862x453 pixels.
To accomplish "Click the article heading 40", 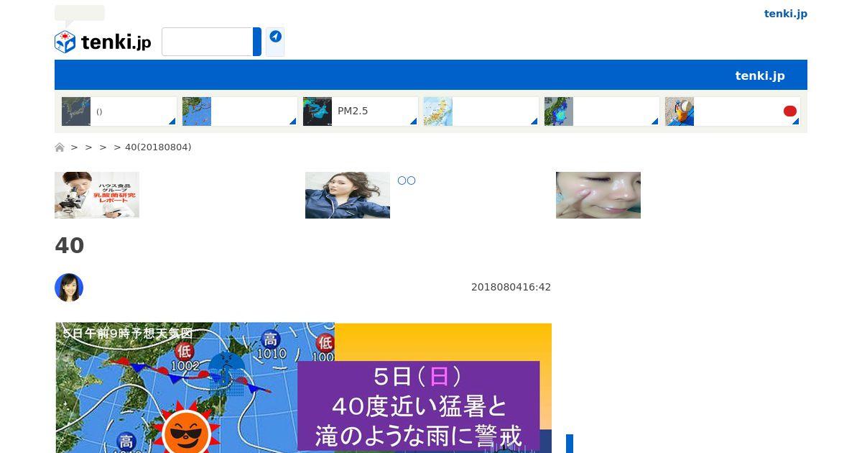I will [70, 246].
